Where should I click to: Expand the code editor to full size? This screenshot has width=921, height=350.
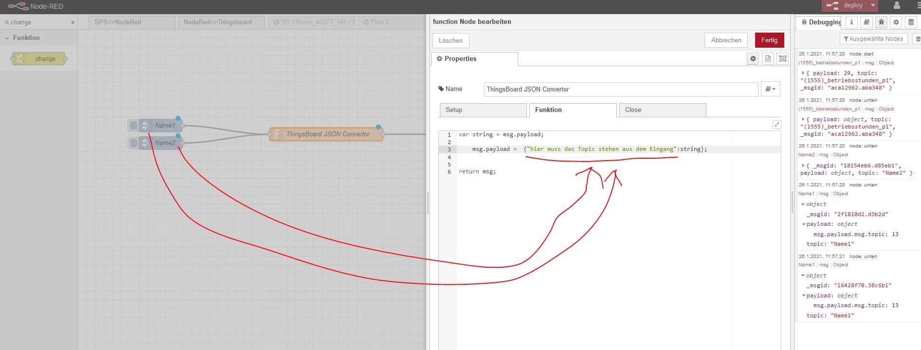tap(777, 125)
